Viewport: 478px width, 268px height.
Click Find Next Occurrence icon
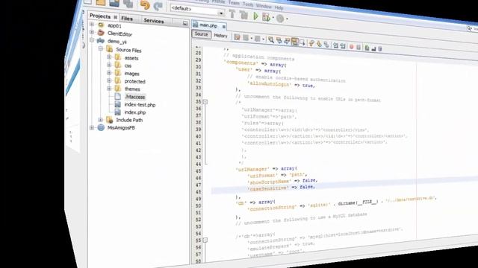(287, 41)
